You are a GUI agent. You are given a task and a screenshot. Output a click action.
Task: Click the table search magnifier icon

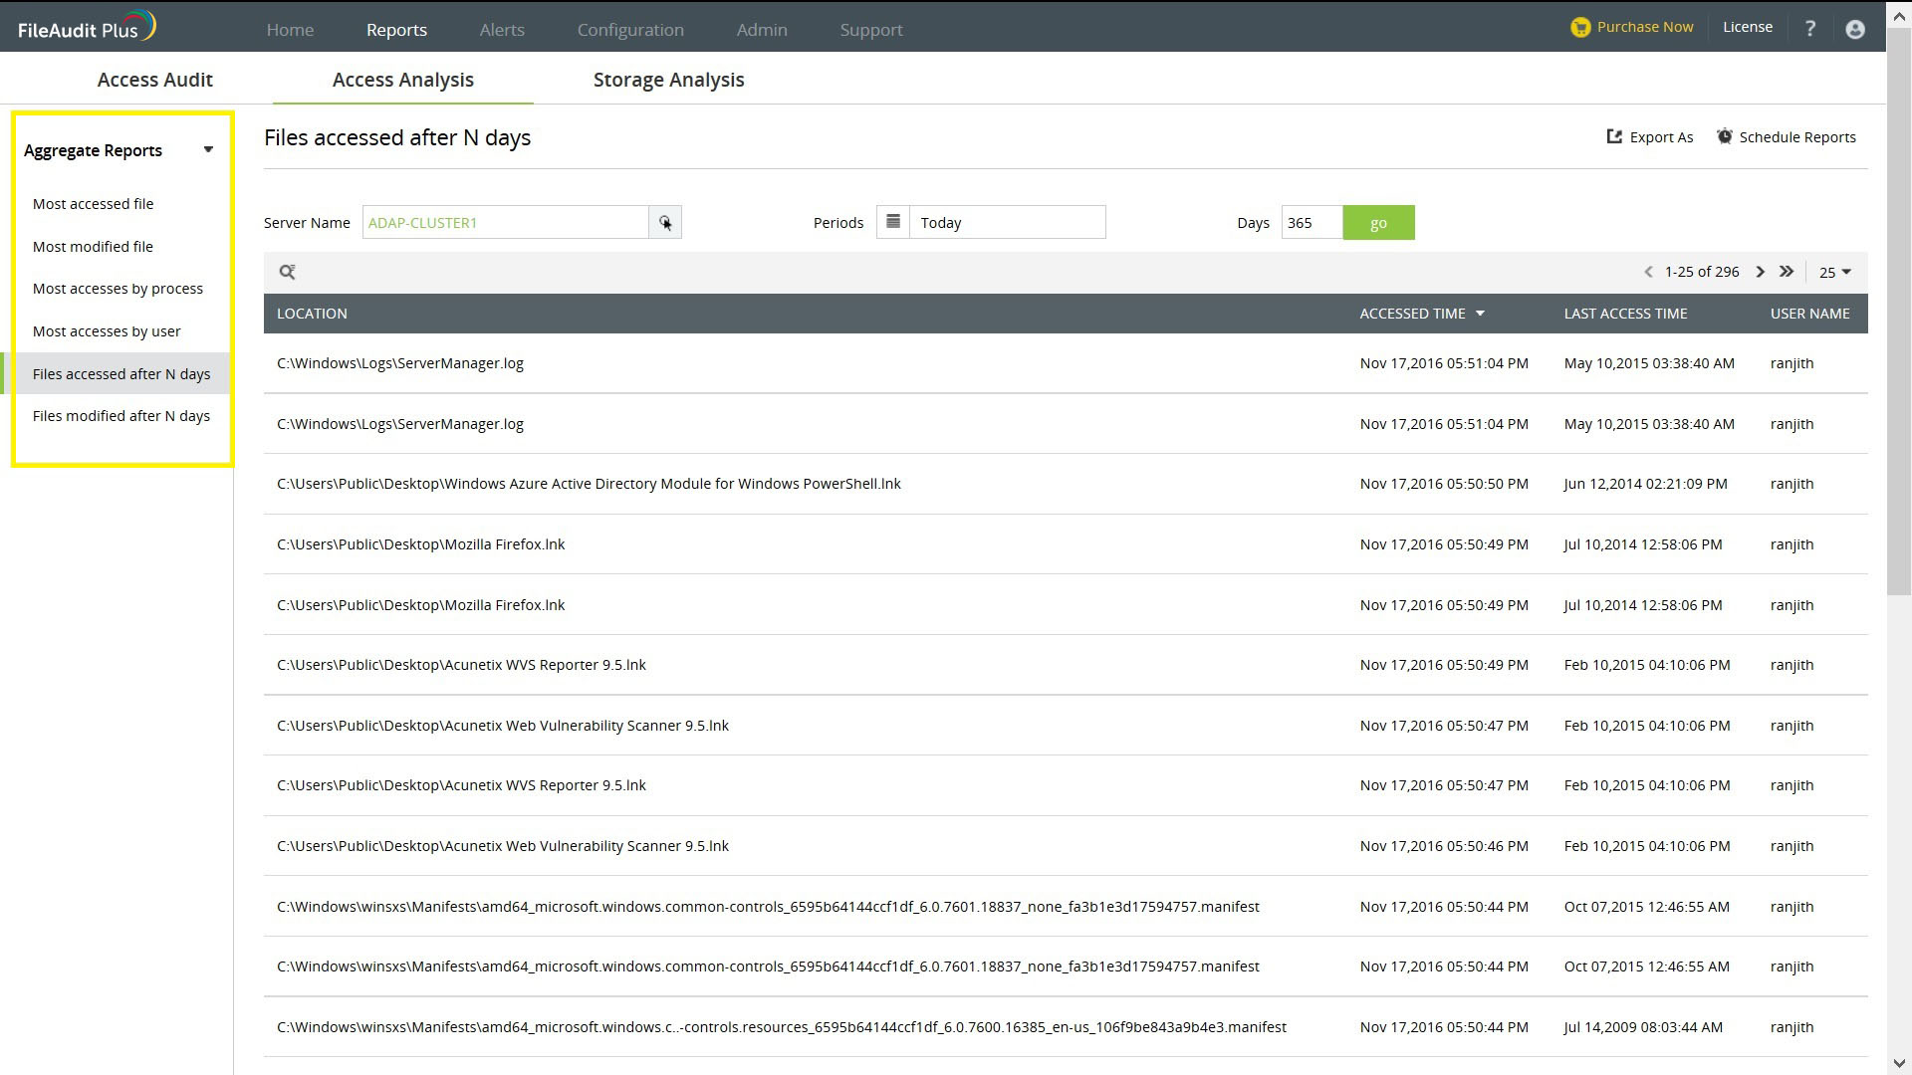click(287, 272)
